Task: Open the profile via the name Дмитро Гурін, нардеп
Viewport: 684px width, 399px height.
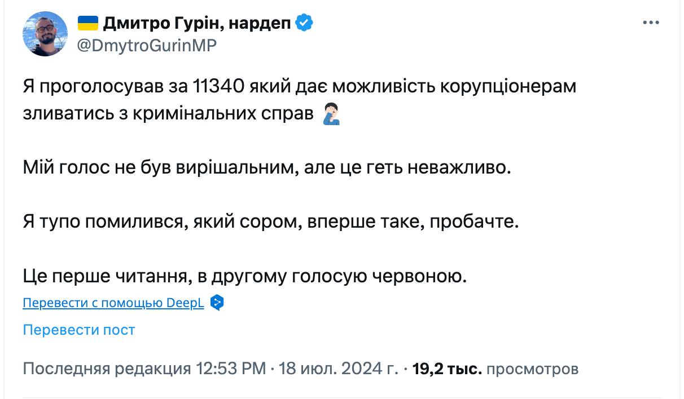Action: point(197,23)
